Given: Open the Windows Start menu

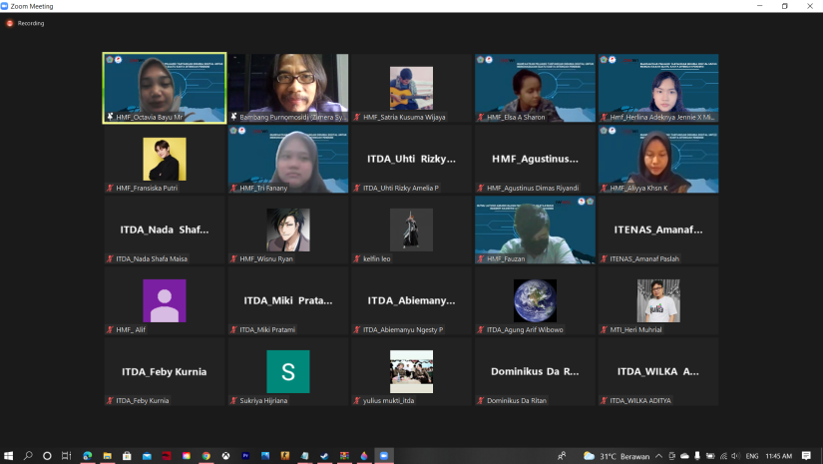Looking at the screenshot, I should click(x=9, y=455).
